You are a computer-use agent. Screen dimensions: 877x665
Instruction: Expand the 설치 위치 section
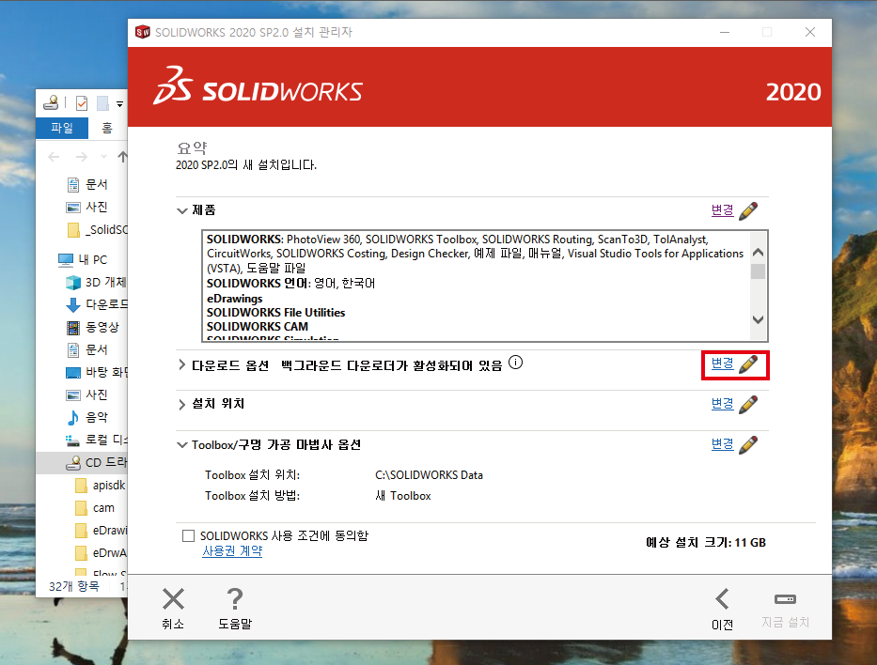(181, 404)
